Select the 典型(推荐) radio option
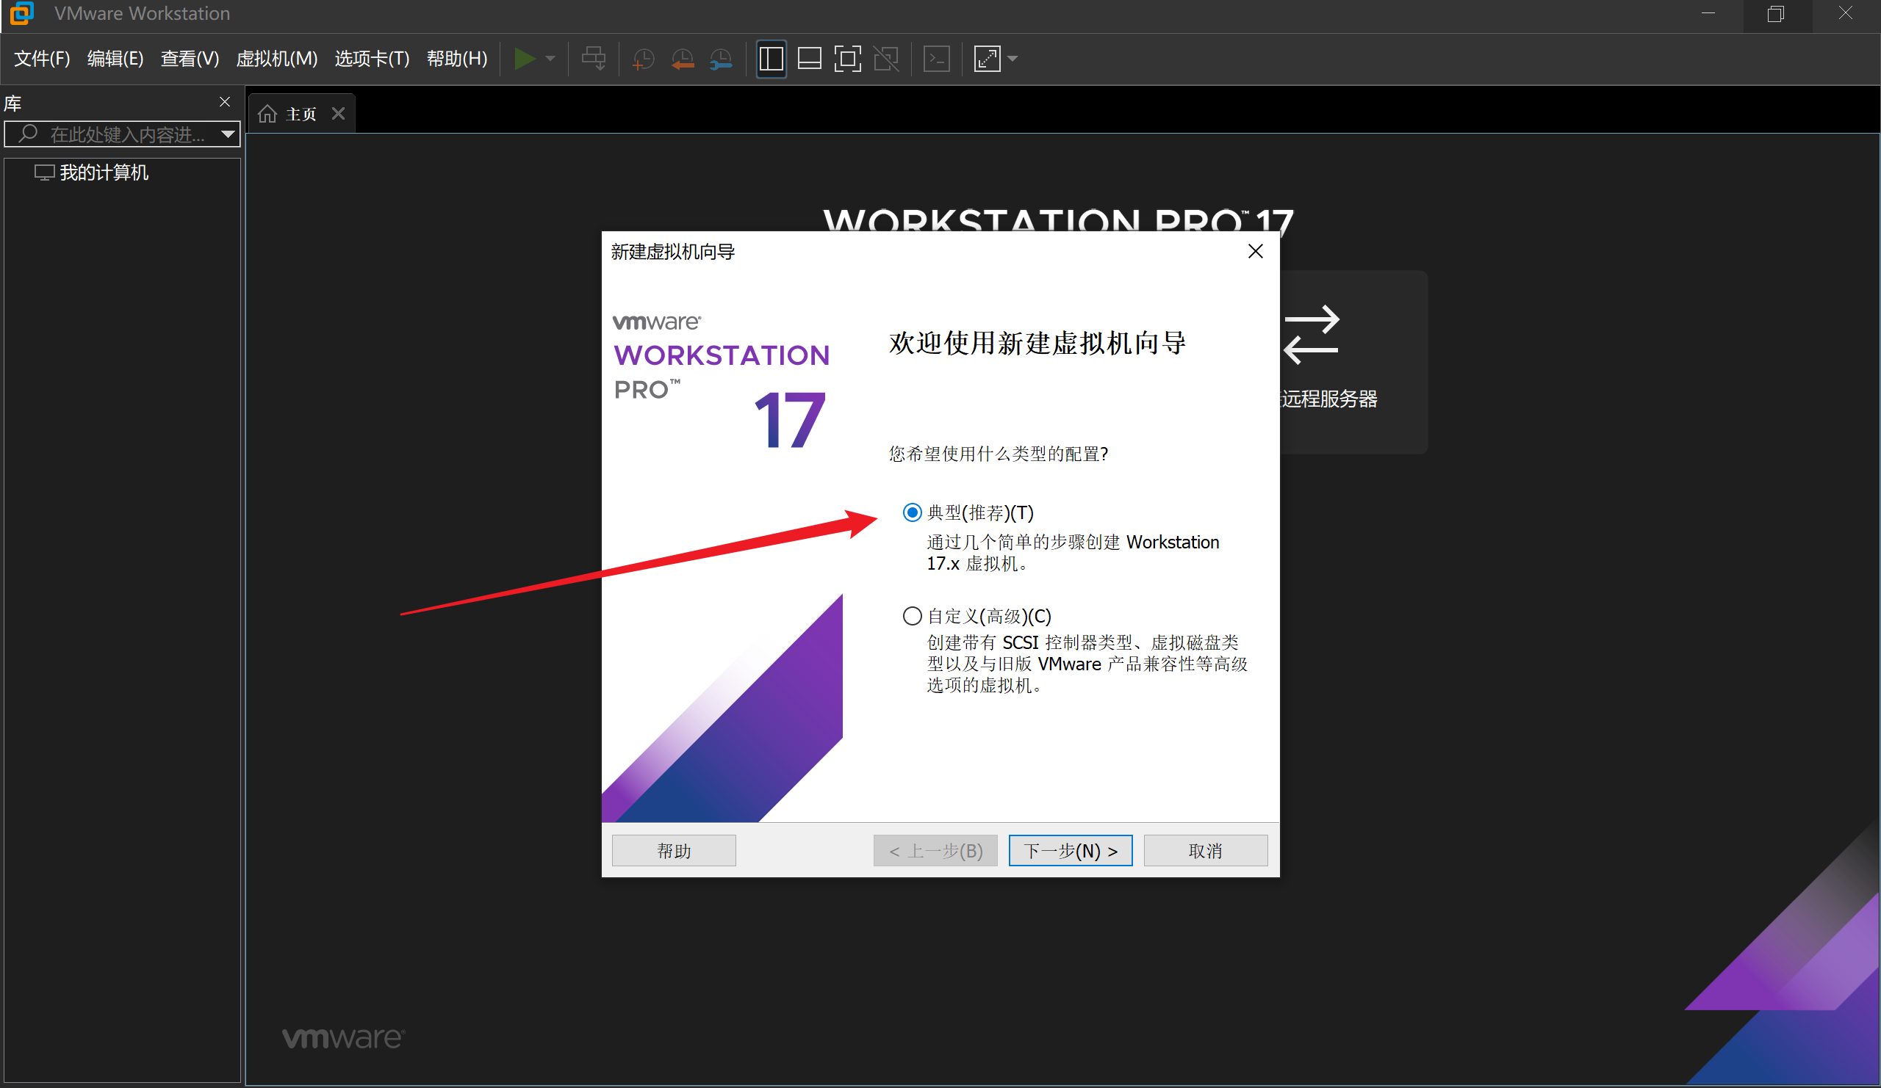 (911, 513)
